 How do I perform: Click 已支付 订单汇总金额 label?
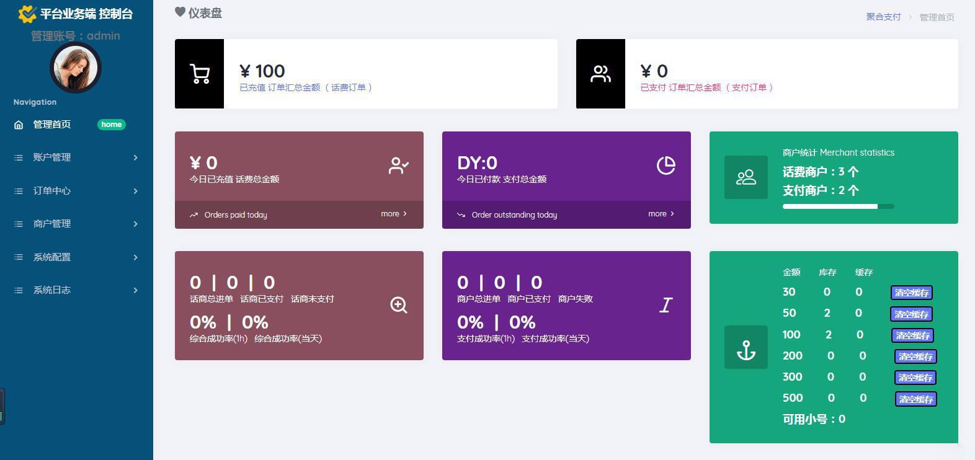[708, 88]
